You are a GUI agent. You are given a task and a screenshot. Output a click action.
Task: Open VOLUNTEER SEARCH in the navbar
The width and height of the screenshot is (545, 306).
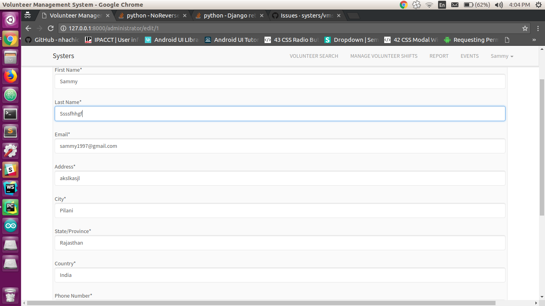pyautogui.click(x=314, y=56)
